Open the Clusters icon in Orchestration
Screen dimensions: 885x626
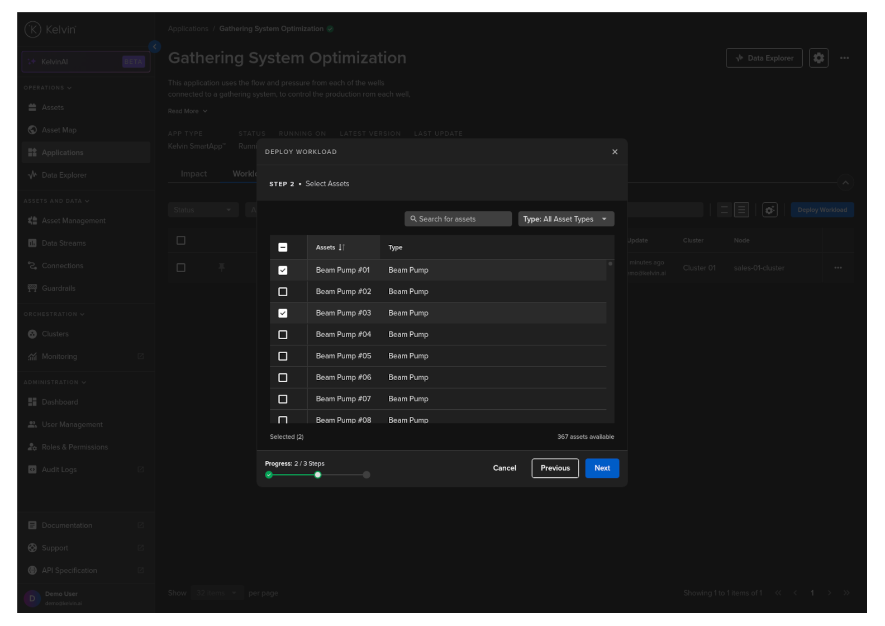[x=32, y=334]
